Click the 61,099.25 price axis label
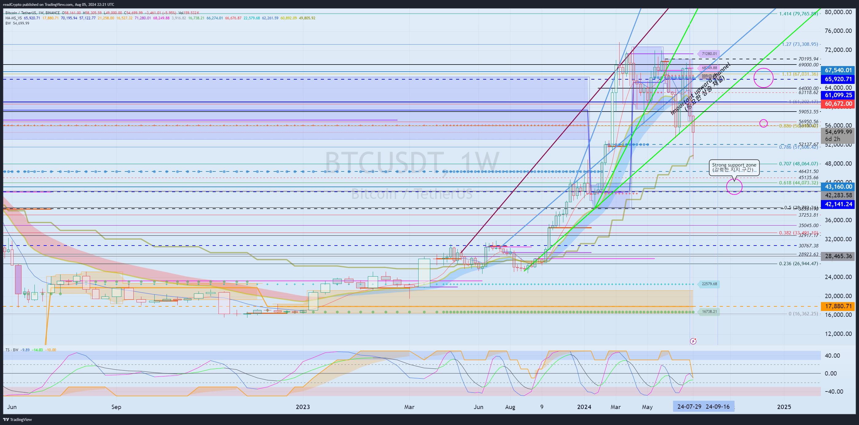 coord(838,95)
